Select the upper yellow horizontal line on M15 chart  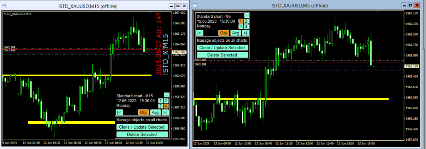pyautogui.click(x=77, y=75)
